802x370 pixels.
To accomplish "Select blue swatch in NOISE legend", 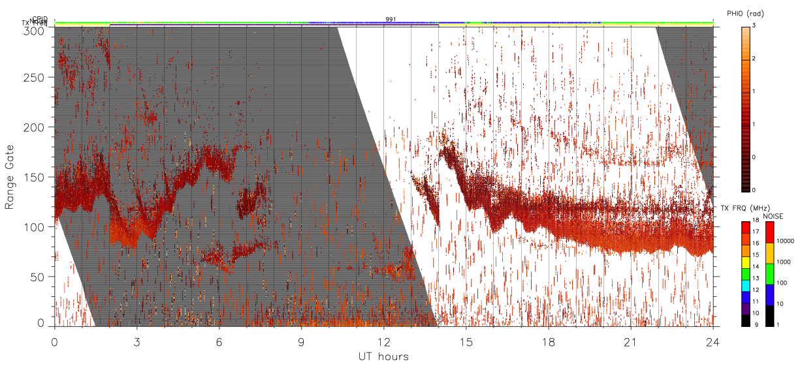I will click(769, 294).
